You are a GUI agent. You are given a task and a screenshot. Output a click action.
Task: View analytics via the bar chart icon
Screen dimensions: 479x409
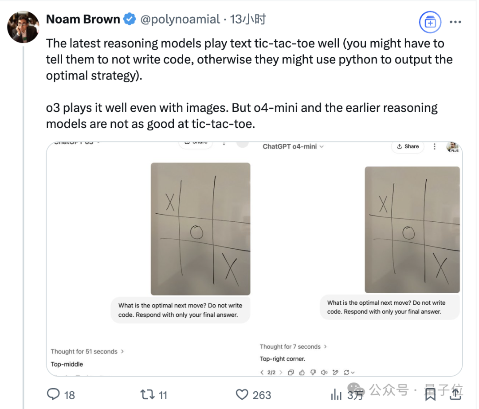pyautogui.click(x=336, y=394)
